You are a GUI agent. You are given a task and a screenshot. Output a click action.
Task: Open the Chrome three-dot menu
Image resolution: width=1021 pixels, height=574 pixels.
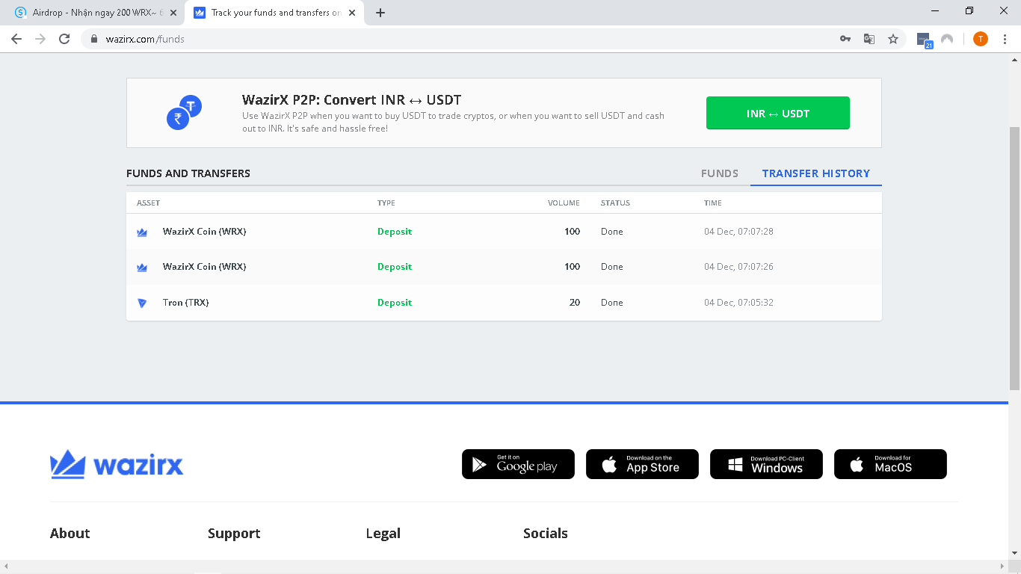pyautogui.click(x=1005, y=39)
